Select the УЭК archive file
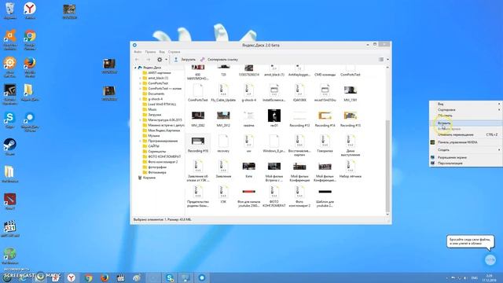Screen dimensions: 503x283 pyautogui.click(x=223, y=194)
